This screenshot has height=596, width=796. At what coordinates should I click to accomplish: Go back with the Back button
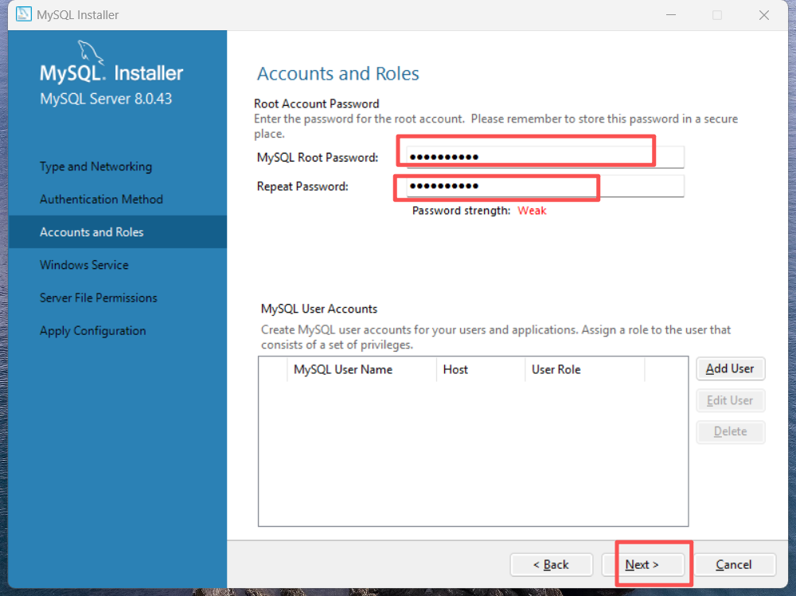point(552,564)
